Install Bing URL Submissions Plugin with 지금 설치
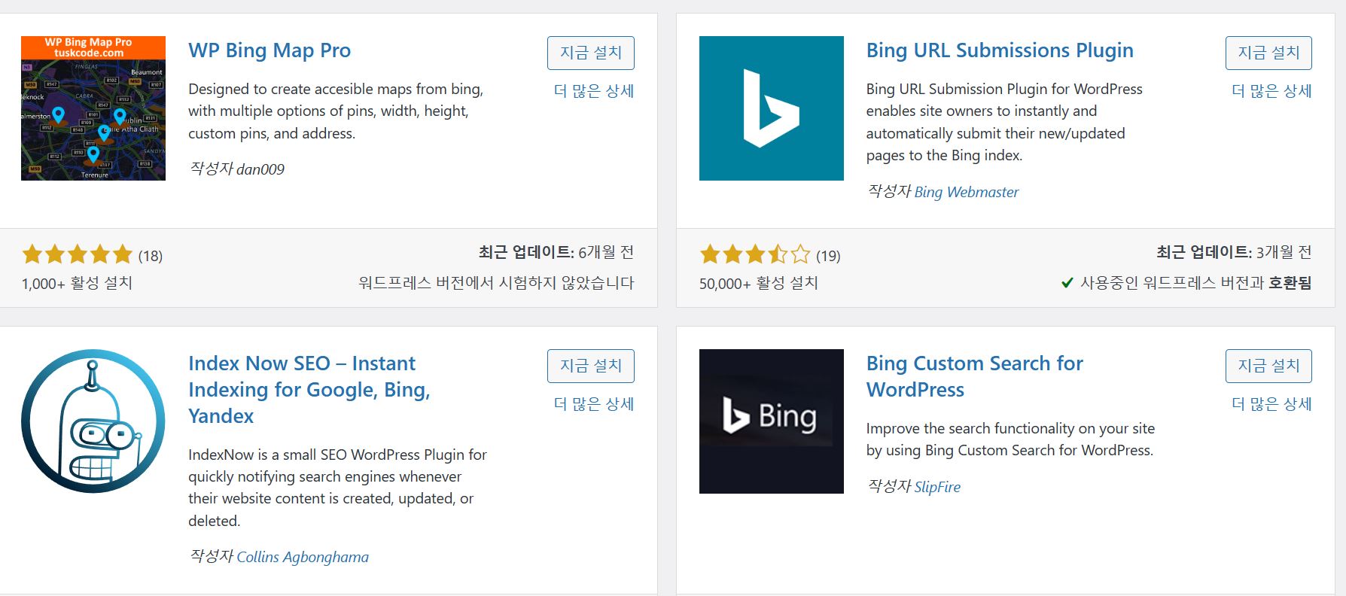The width and height of the screenshot is (1346, 596). point(1268,53)
